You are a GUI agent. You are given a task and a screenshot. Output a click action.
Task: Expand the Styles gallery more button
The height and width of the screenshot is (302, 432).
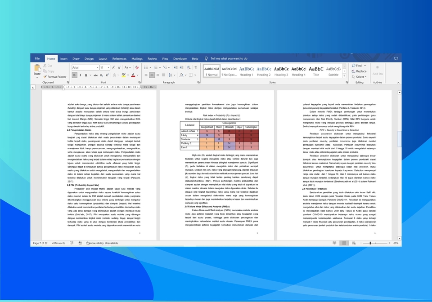[x=344, y=76]
